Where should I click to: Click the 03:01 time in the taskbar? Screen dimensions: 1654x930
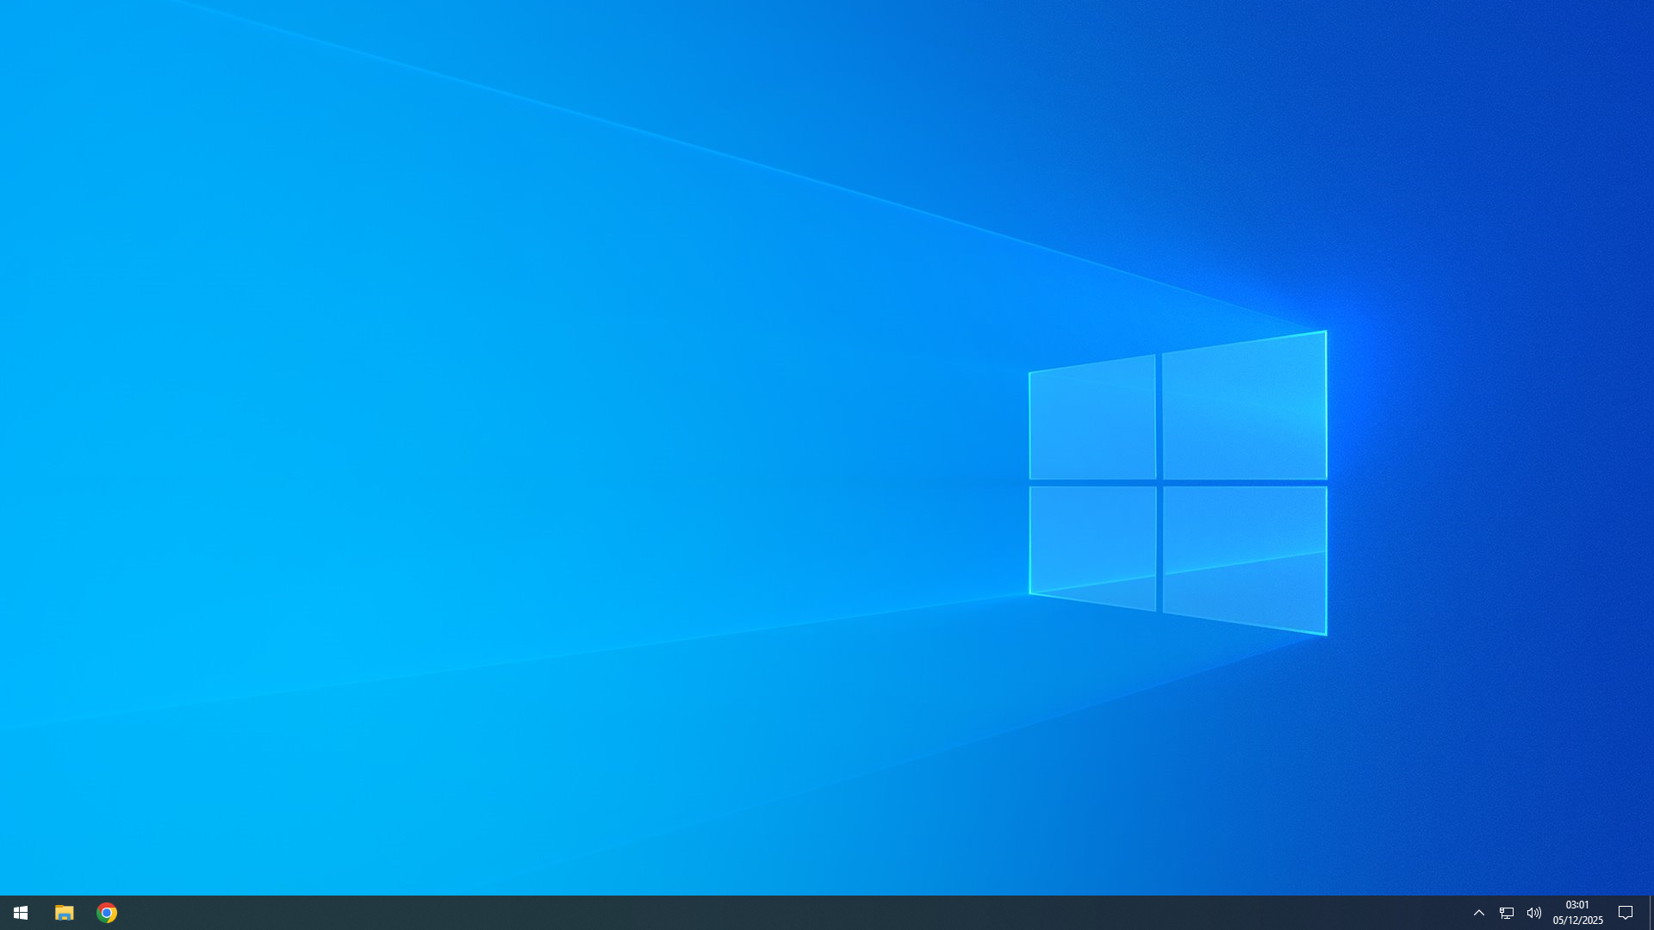tap(1577, 905)
